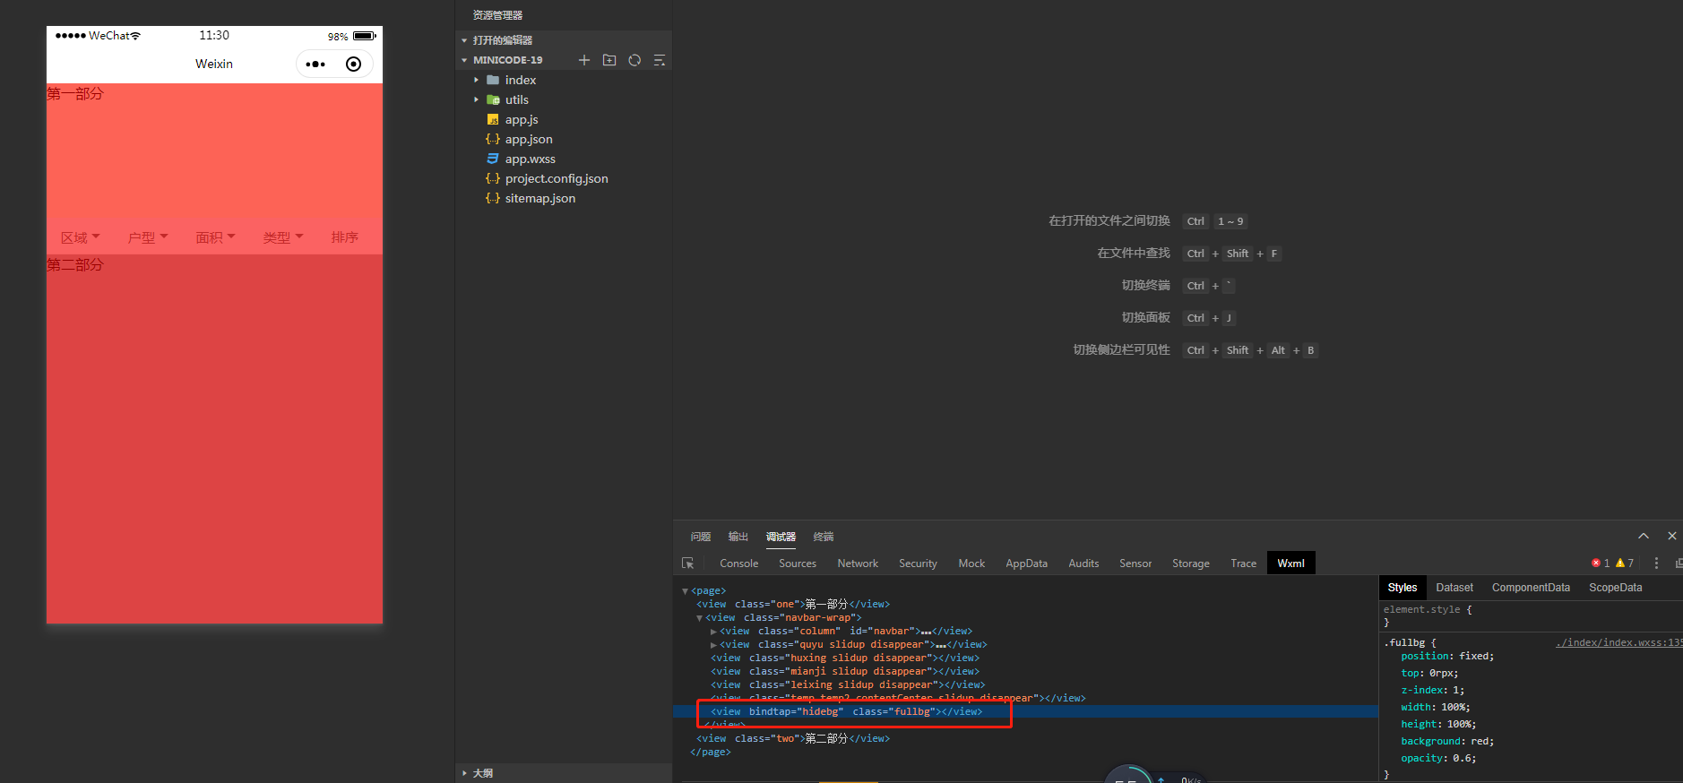Tap the 排序 sort option in simulator
Viewport: 1683px width, 783px height.
[x=344, y=237]
